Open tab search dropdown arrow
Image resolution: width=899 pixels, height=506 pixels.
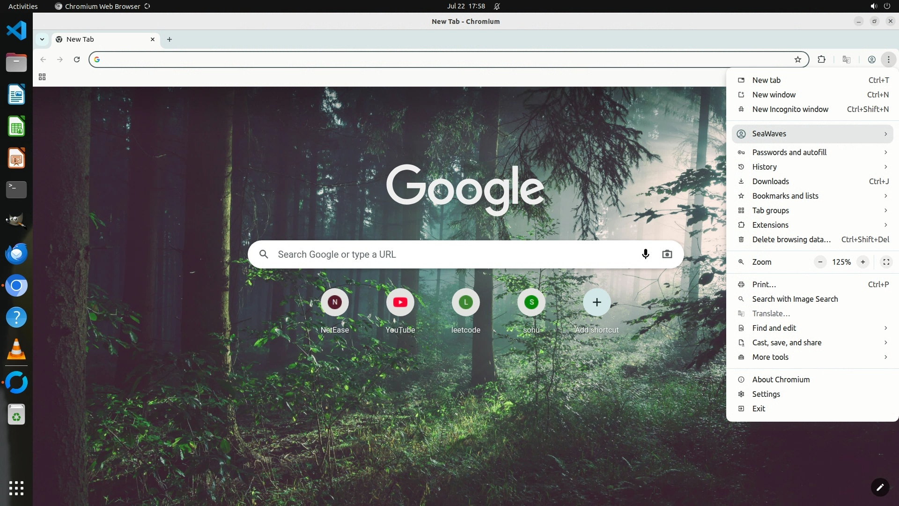(x=42, y=39)
